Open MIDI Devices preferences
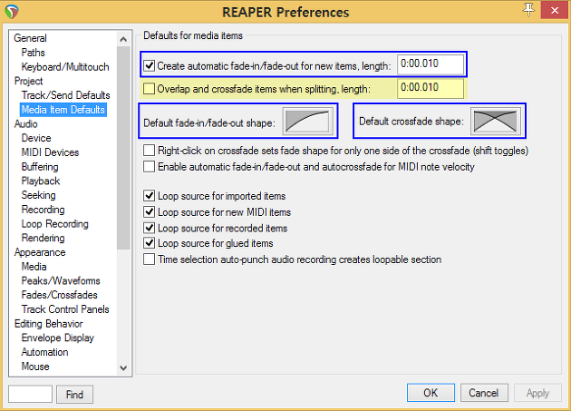 [50, 152]
